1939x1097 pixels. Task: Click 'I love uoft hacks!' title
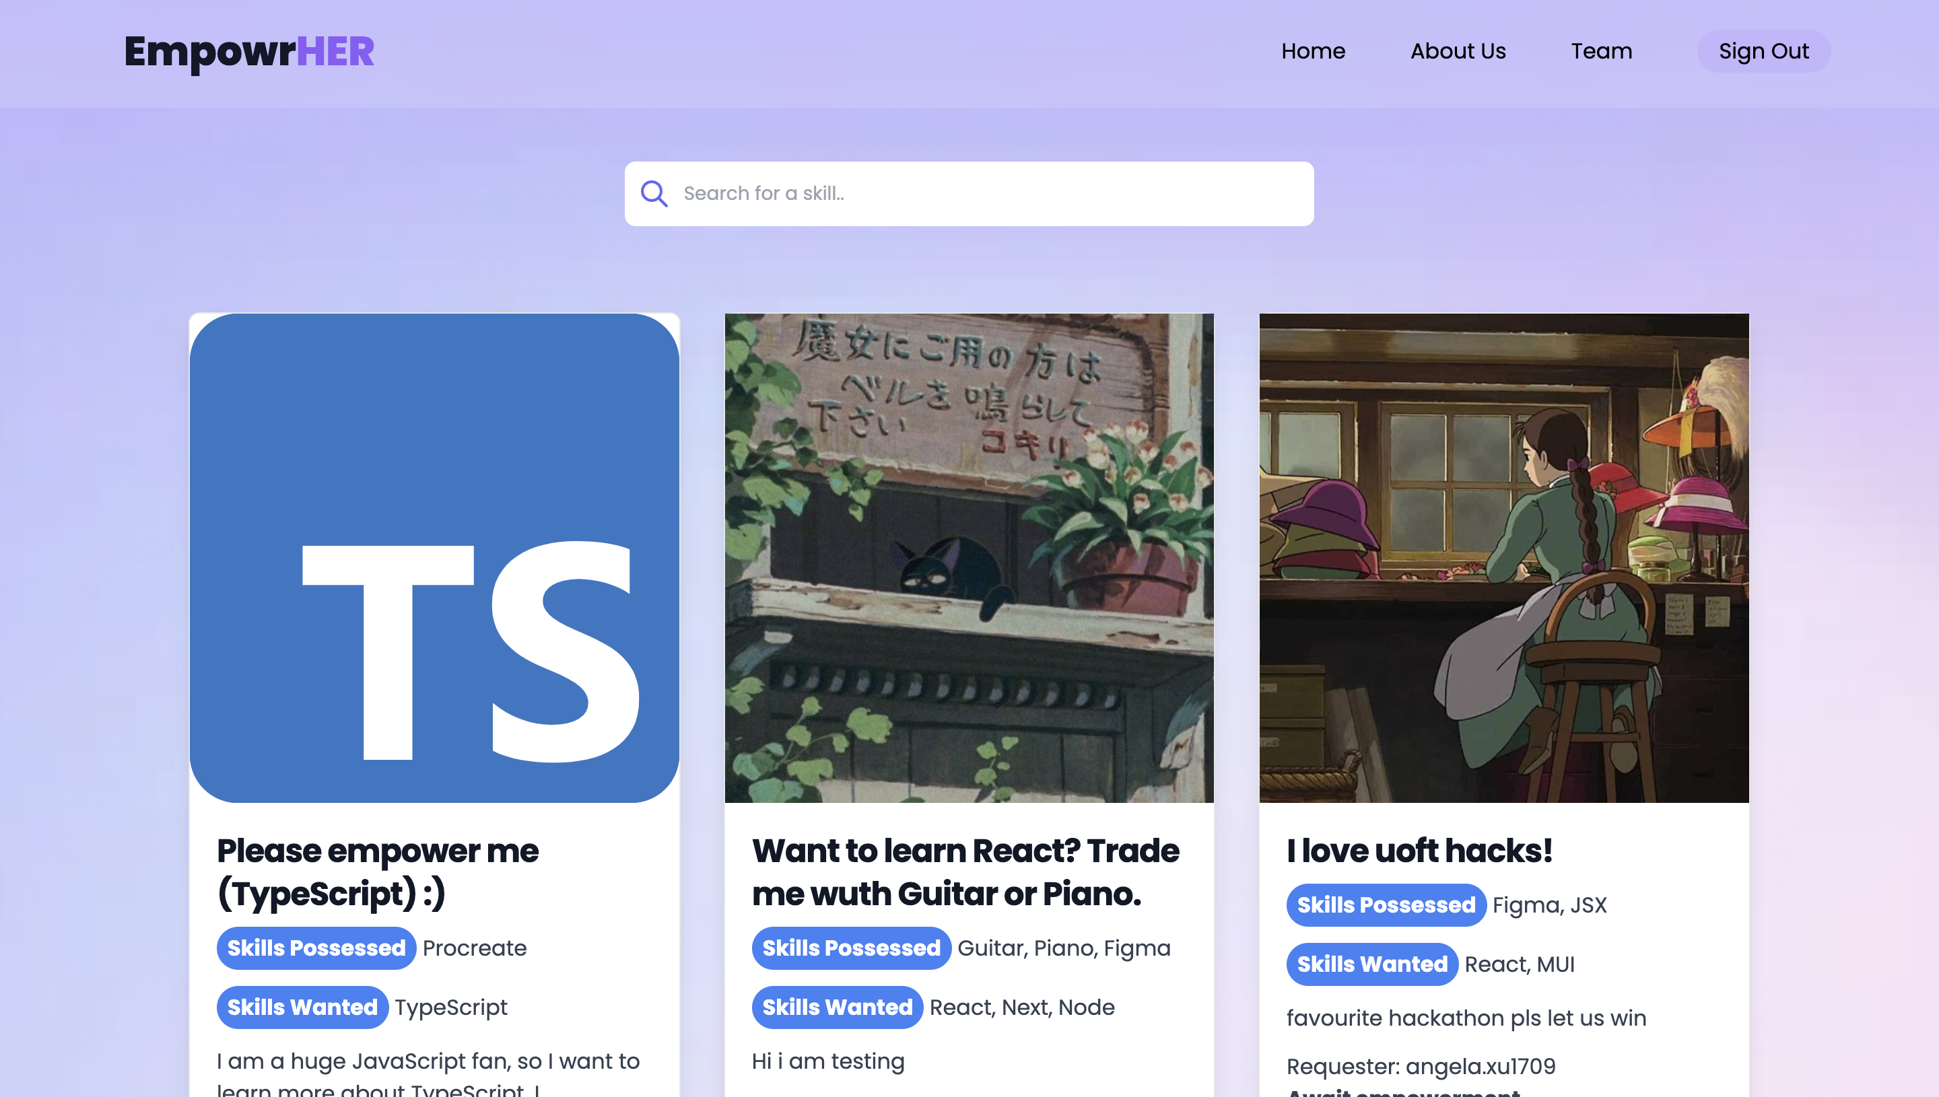click(1419, 851)
